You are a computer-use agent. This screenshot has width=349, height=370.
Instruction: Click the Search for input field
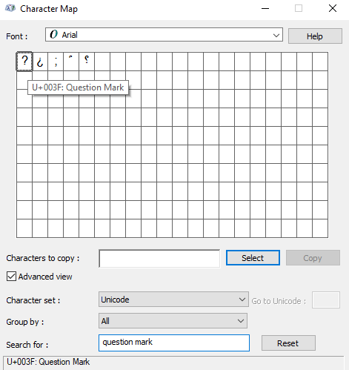click(x=174, y=343)
